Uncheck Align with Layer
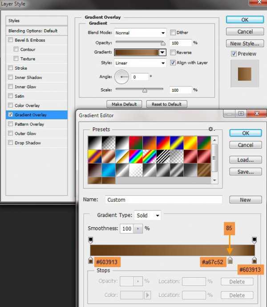267x307 pixels. 173,63
